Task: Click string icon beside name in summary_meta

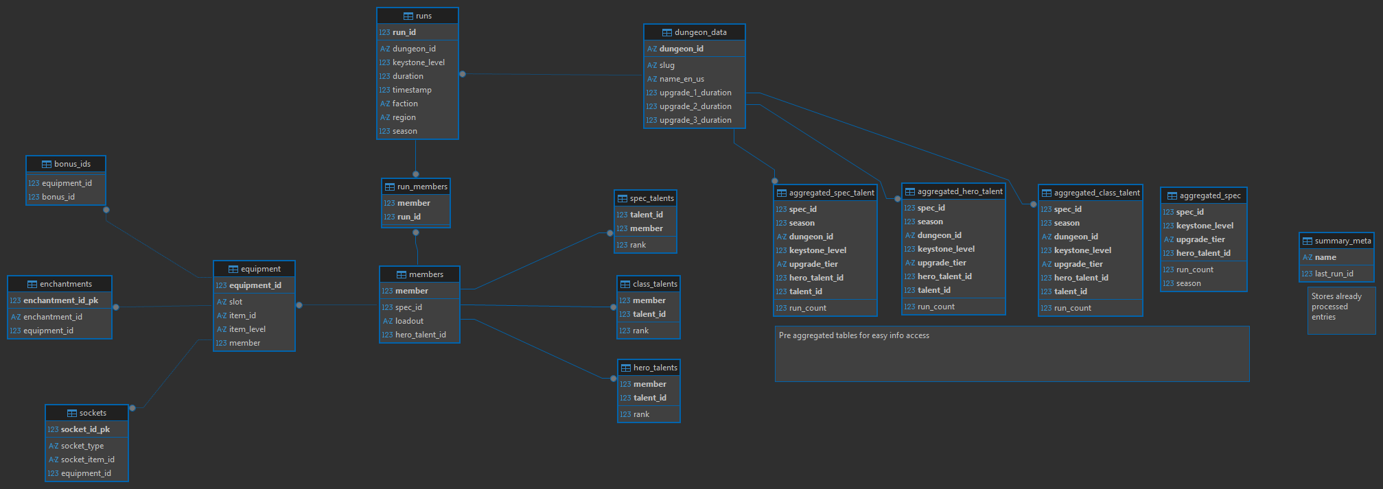Action: (x=1308, y=257)
